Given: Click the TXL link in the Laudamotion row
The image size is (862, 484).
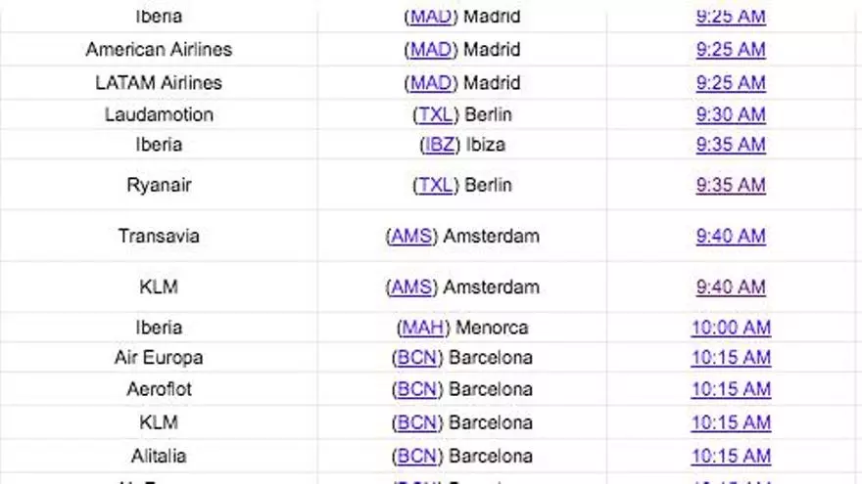Looking at the screenshot, I should click(435, 114).
